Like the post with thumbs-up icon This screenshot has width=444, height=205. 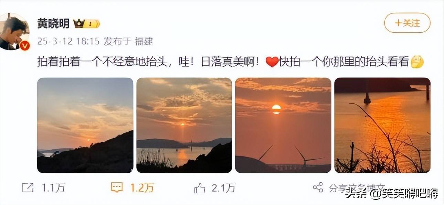pyautogui.click(x=200, y=188)
